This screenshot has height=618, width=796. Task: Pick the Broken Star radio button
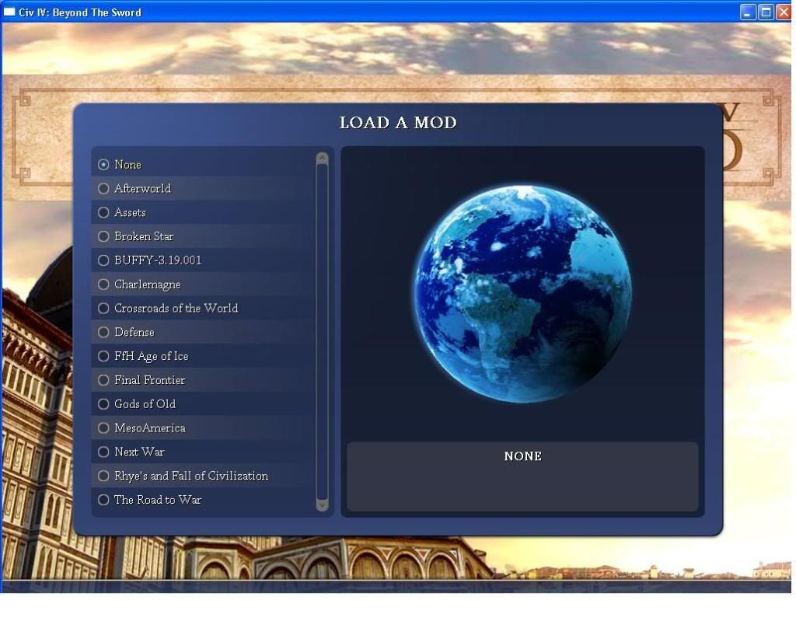103,236
